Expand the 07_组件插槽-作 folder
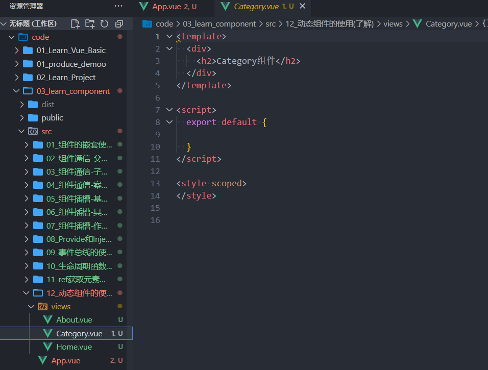 click(x=27, y=226)
